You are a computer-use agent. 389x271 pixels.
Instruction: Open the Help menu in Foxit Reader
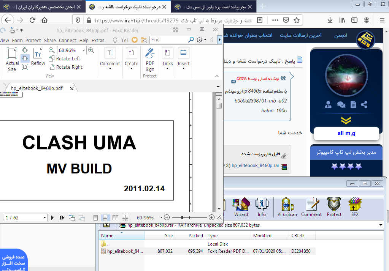pyautogui.click(x=84, y=40)
